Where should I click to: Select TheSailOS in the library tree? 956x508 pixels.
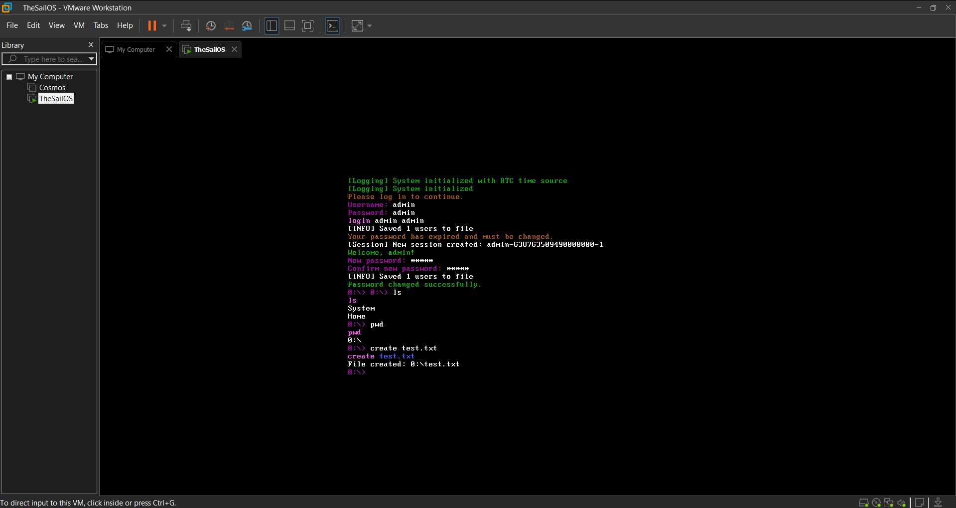coord(56,99)
